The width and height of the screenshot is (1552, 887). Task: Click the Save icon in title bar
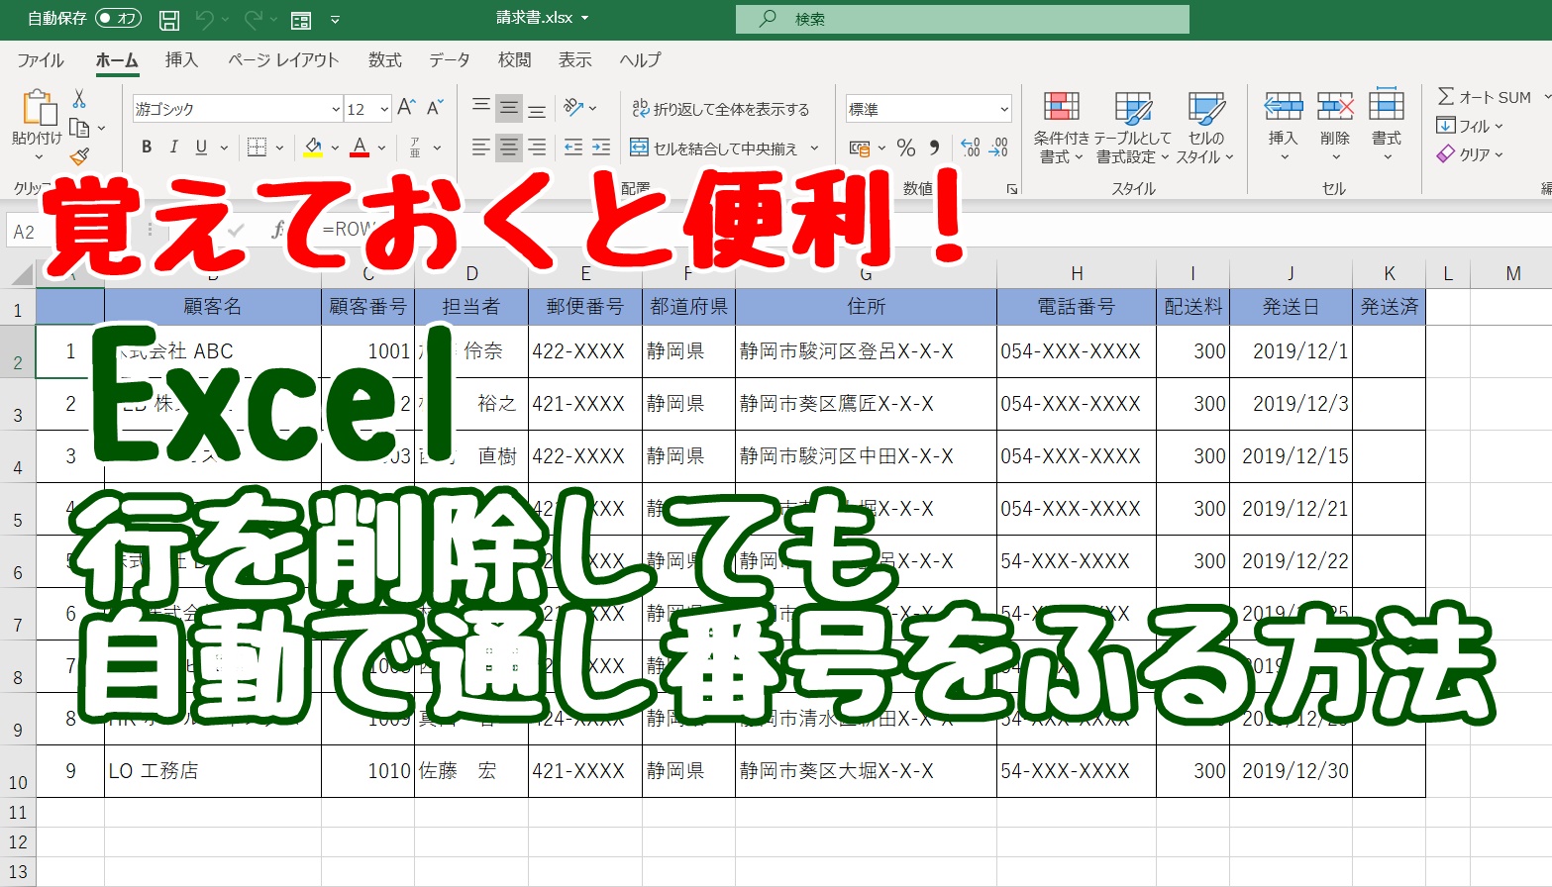pyautogui.click(x=169, y=19)
